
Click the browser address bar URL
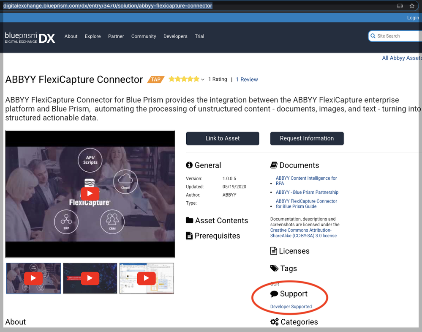tap(108, 5)
